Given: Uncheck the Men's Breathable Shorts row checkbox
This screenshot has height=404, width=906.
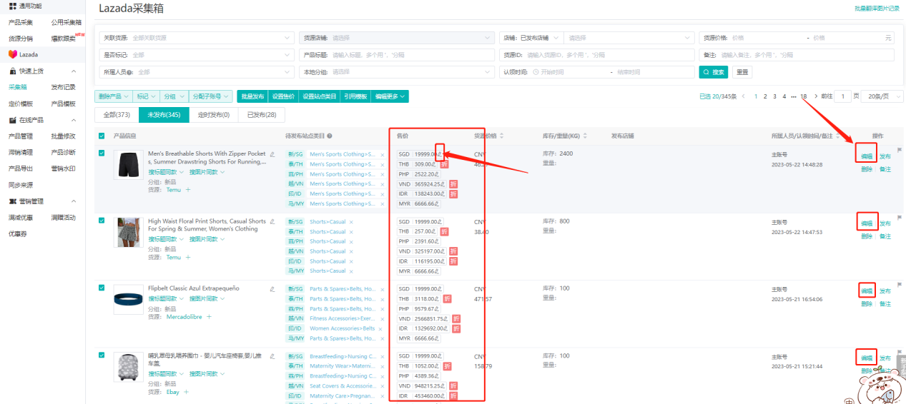Looking at the screenshot, I should click(102, 153).
